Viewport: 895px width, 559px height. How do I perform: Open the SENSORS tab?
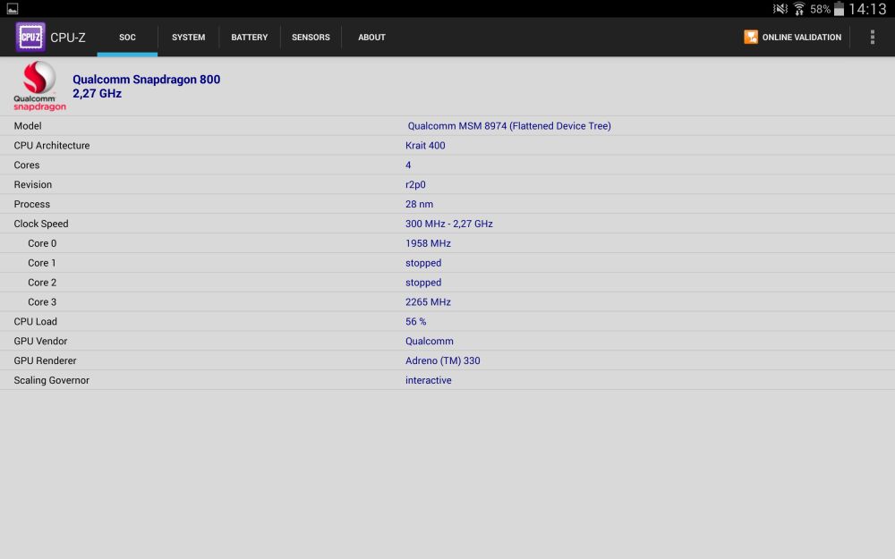coord(311,37)
